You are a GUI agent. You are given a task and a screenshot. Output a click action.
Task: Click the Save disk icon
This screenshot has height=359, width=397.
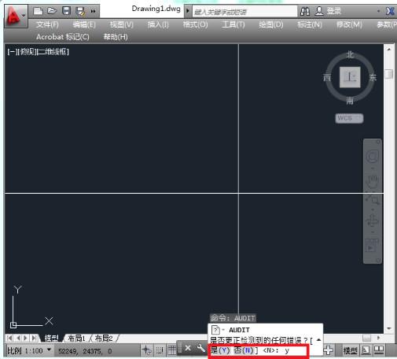point(66,11)
